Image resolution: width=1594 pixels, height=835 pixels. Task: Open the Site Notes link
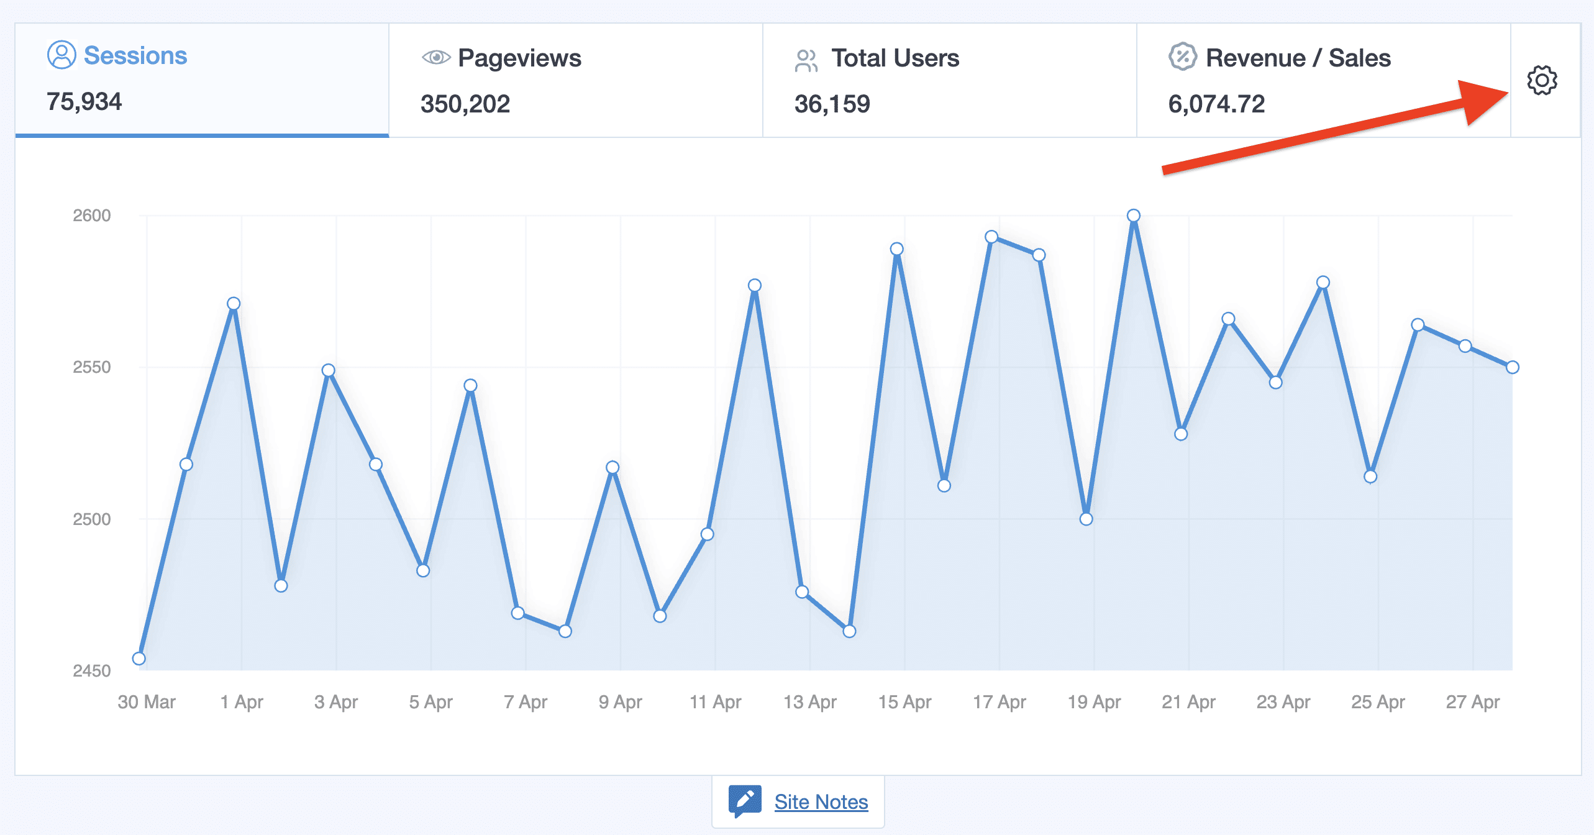[821, 802]
